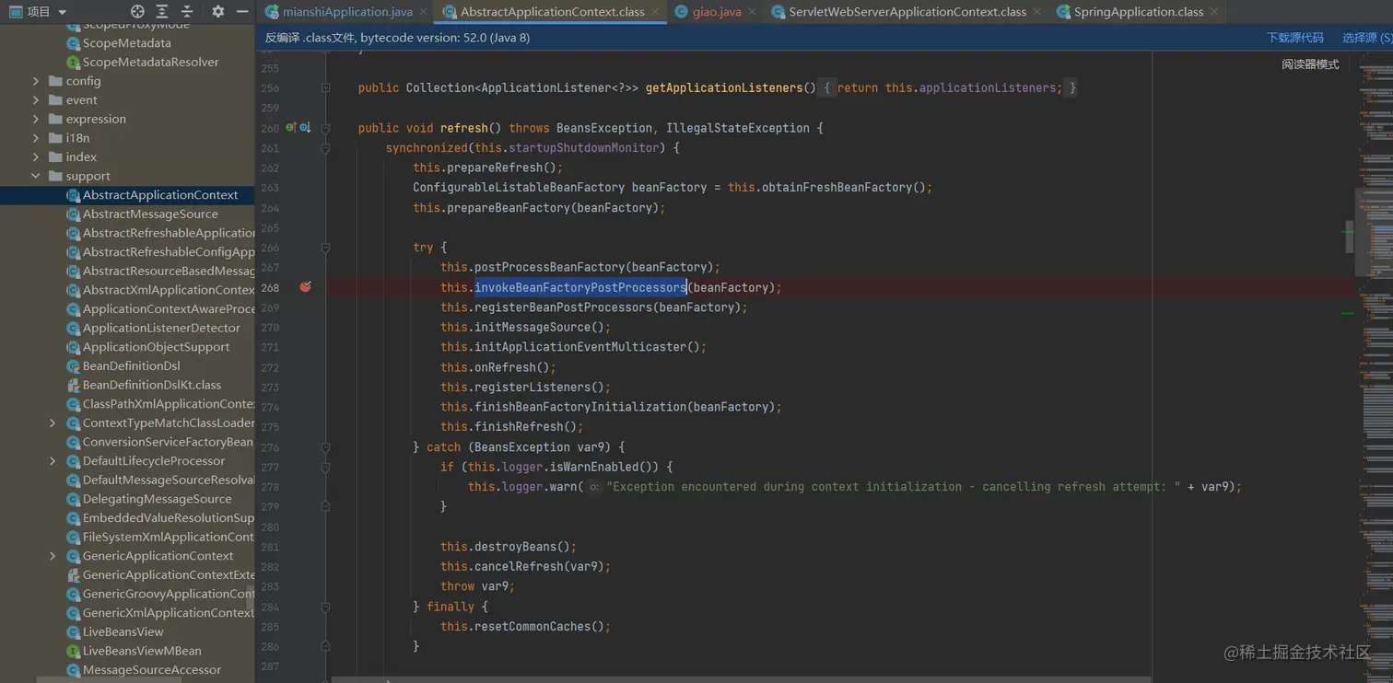Close the ServletWebServerApplicationContext.class tab

pyautogui.click(x=1036, y=12)
